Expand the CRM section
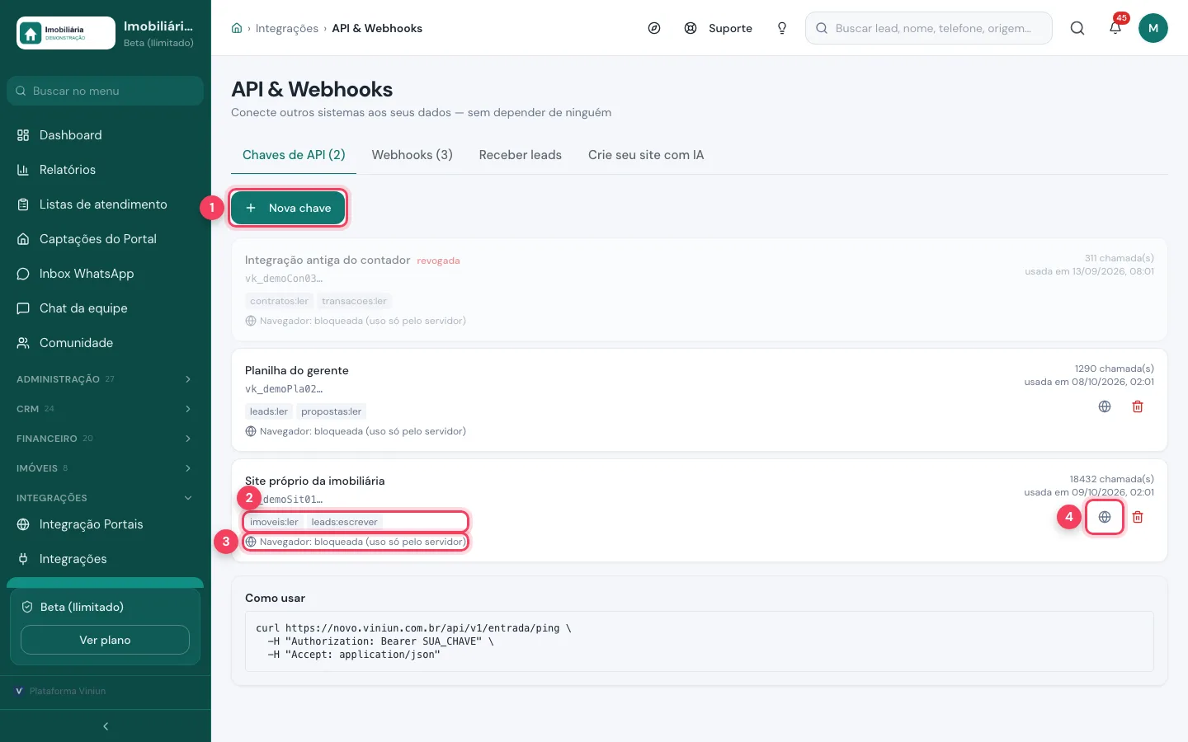This screenshot has height=742, width=1188. coord(106,409)
